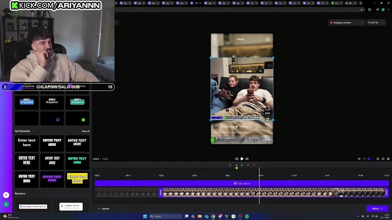This screenshot has height=220, width=392.
Task: Open the green account avatar 'A' in sidebar
Action: point(6,204)
